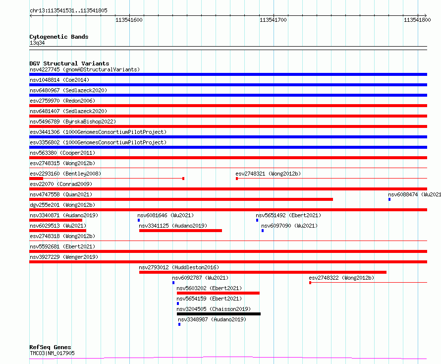Click the RefSeq Genes track title
Screen dimensions: 441x364
click(x=51, y=347)
